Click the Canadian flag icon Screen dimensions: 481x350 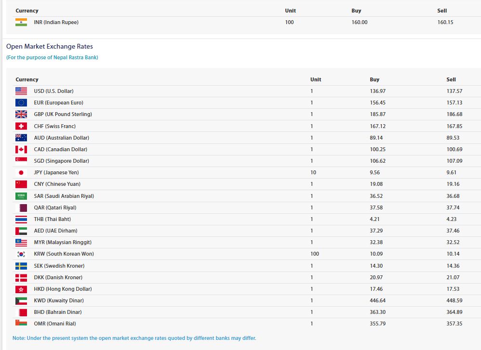[21, 149]
